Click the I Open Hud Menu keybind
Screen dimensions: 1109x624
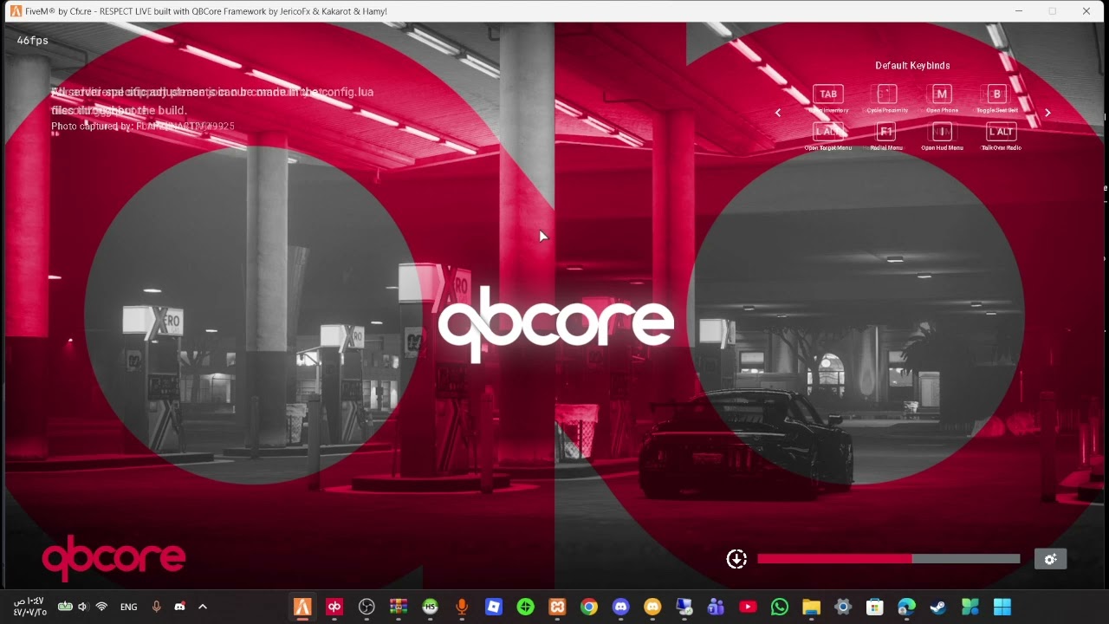pyautogui.click(x=942, y=132)
